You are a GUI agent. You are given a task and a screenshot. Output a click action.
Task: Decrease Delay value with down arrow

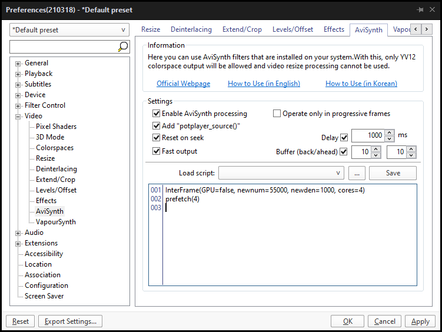[x=389, y=138]
